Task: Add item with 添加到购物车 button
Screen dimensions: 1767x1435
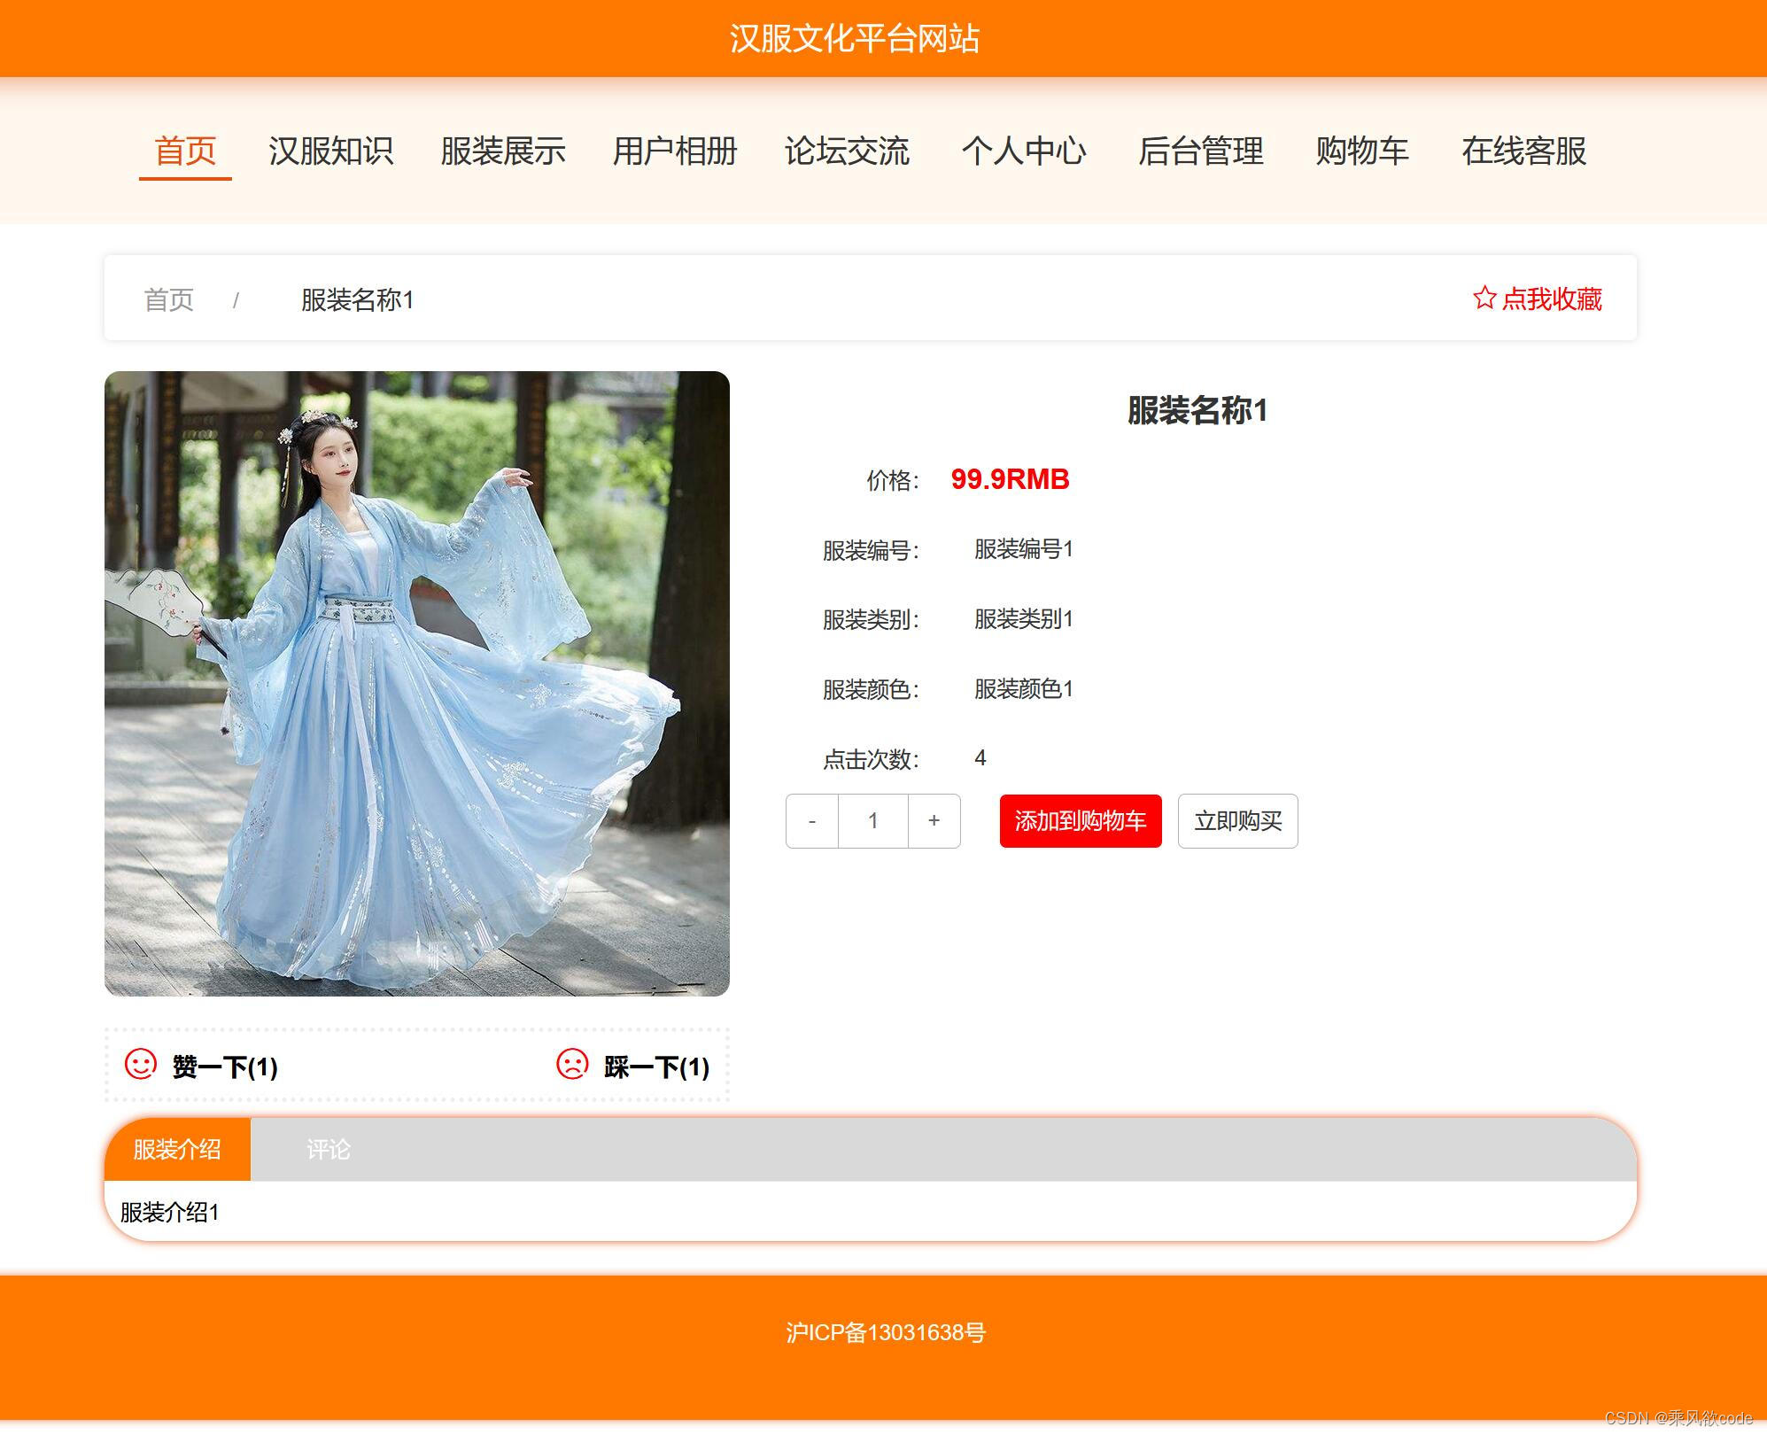Action: 1081,821
